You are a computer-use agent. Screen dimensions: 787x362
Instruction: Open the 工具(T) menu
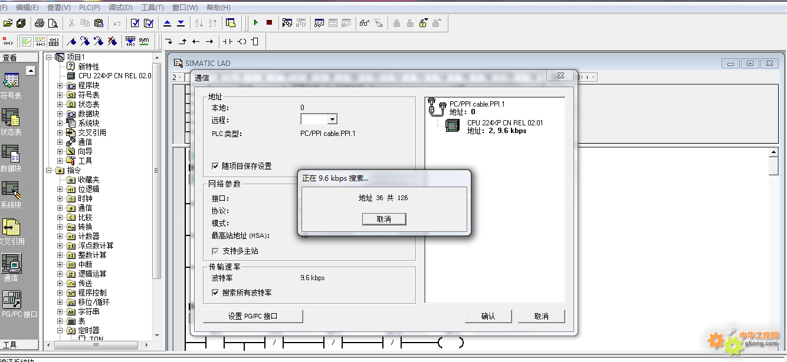click(x=152, y=8)
